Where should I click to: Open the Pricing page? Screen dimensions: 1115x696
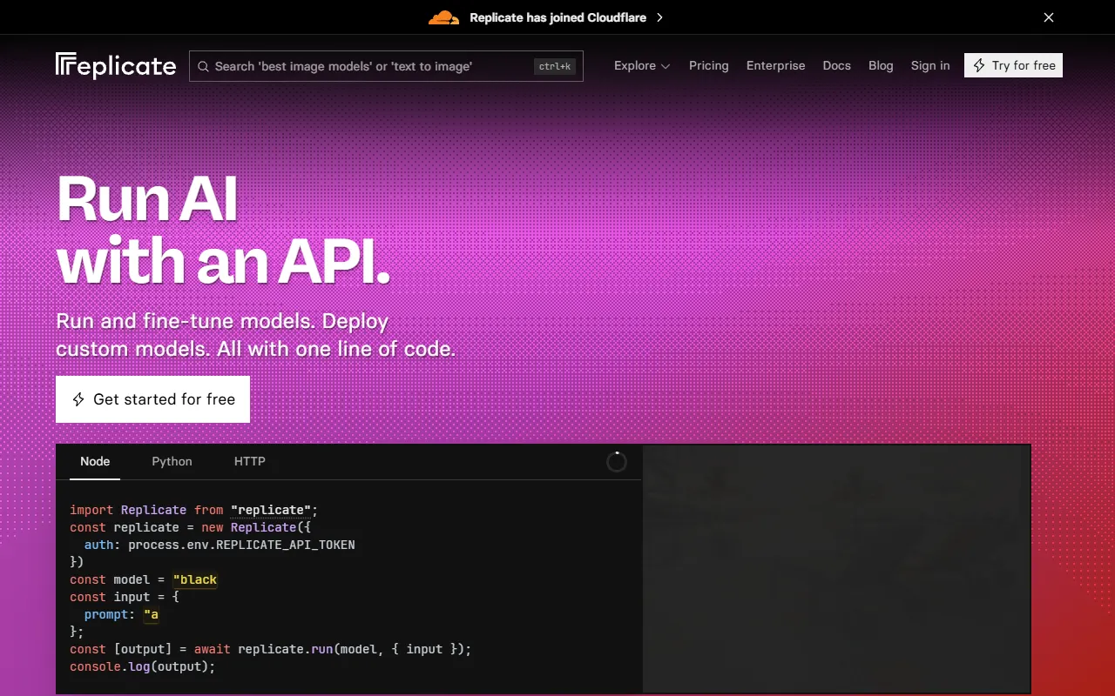pyautogui.click(x=708, y=65)
